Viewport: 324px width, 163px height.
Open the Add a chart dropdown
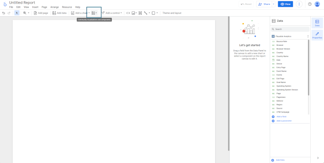click(80, 13)
